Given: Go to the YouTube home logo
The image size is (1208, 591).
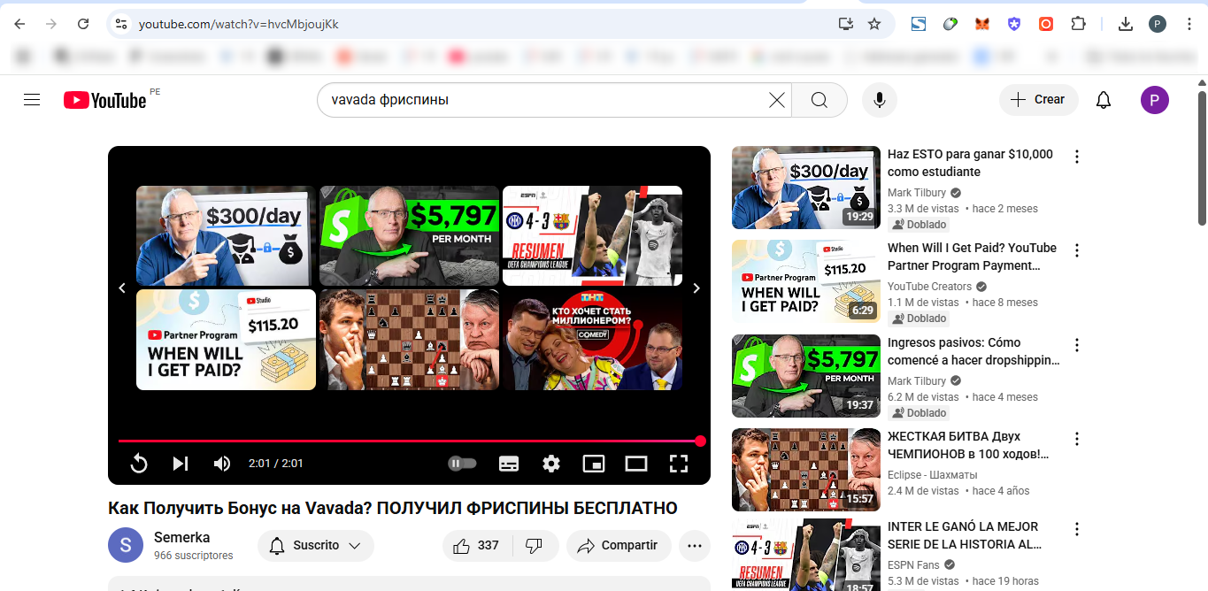Looking at the screenshot, I should pos(104,100).
